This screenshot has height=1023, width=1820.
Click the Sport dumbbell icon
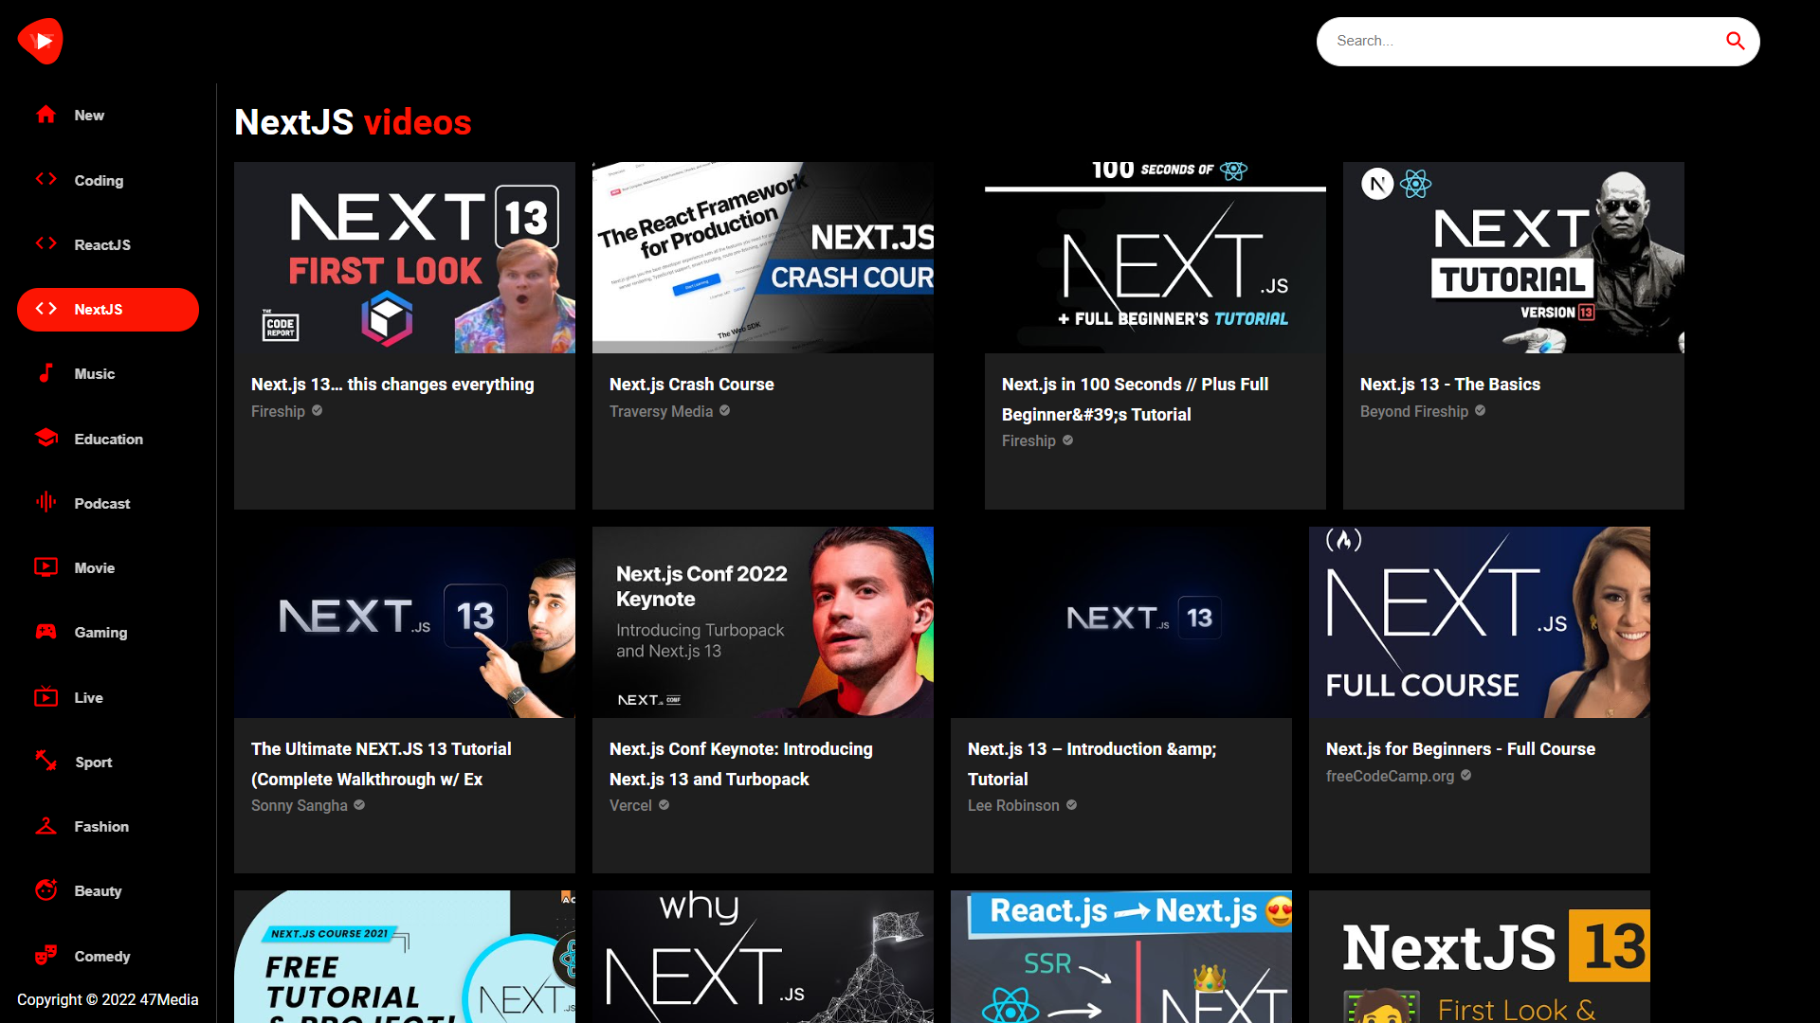[45, 761]
